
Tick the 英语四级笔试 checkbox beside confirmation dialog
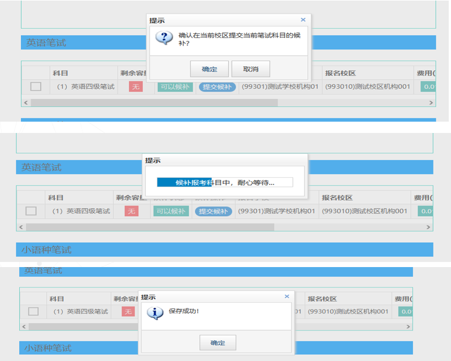tap(36, 87)
